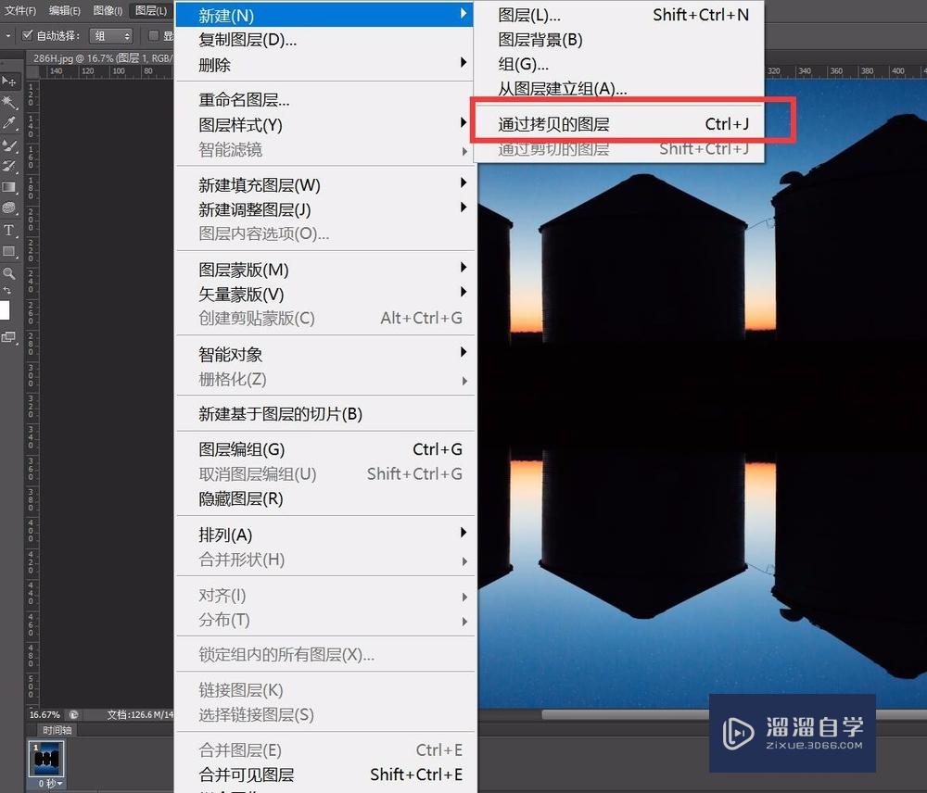Choose 链接图层(K) menu entry
Viewport: 927px width, 793px height.
tap(324, 689)
